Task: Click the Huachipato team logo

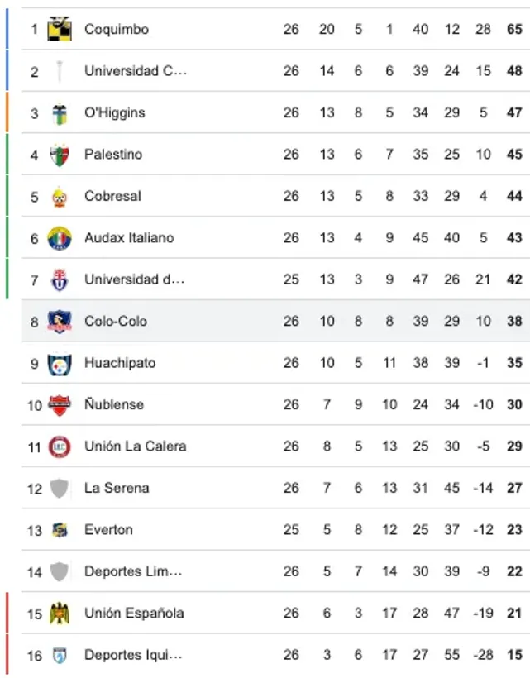Action: [58, 363]
